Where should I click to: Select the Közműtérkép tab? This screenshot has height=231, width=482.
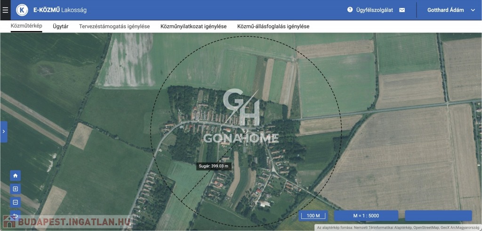point(26,26)
